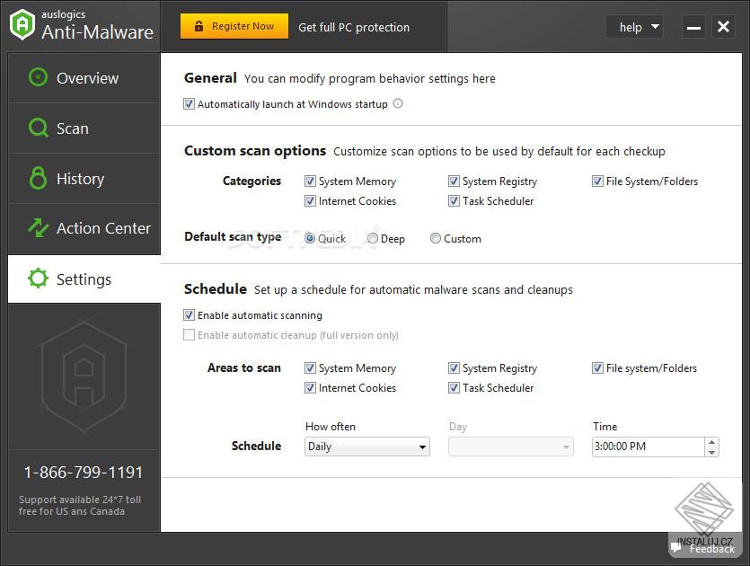Uncheck File system/Folders in Areas to scan
This screenshot has height=566, width=750.
click(597, 367)
